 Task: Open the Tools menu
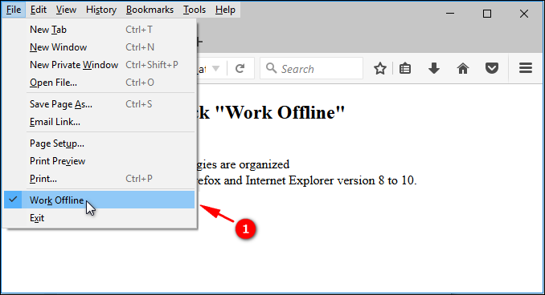[195, 10]
